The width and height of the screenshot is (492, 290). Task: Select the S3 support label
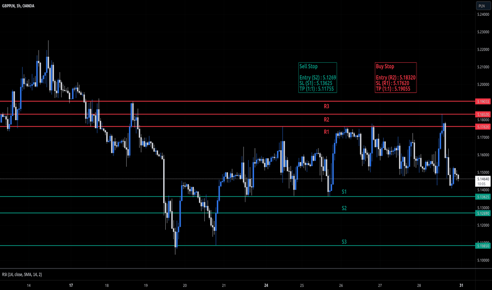click(x=344, y=241)
